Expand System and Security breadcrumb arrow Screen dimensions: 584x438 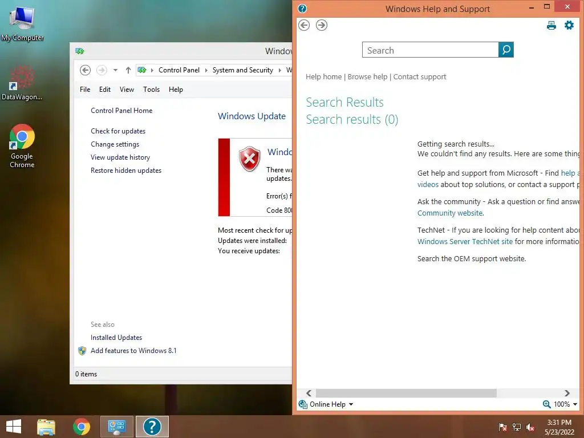pos(279,70)
